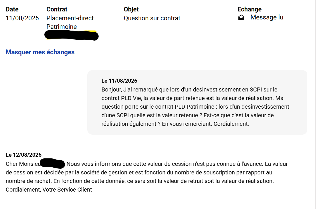Click the grey sent message bubble
The height and width of the screenshot is (209, 319).
click(197, 102)
